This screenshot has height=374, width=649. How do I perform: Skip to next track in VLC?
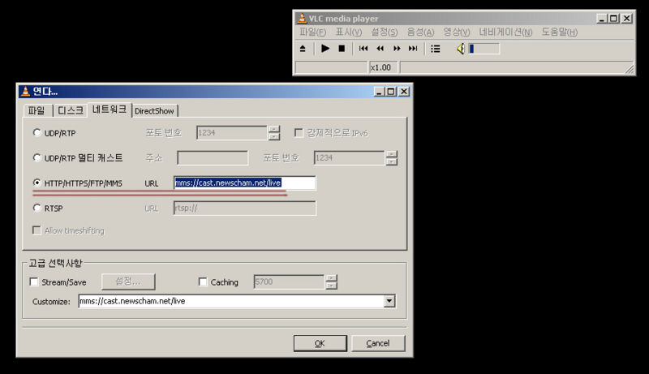pyautogui.click(x=413, y=49)
